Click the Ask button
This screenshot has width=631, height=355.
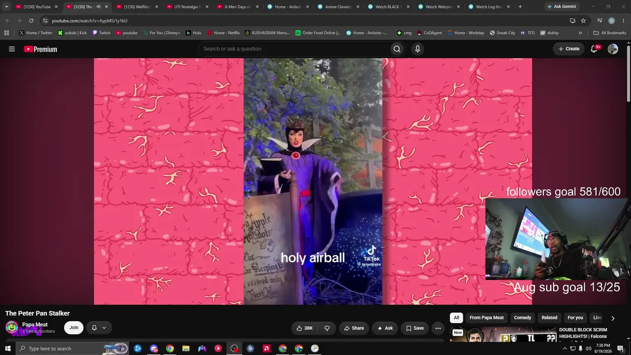tap(385, 328)
